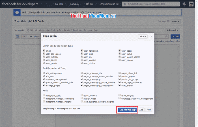Image resolution: width=198 pixels, height=127 pixels.
Task: Click the info icon in beta banner
Action: tap(17, 12)
